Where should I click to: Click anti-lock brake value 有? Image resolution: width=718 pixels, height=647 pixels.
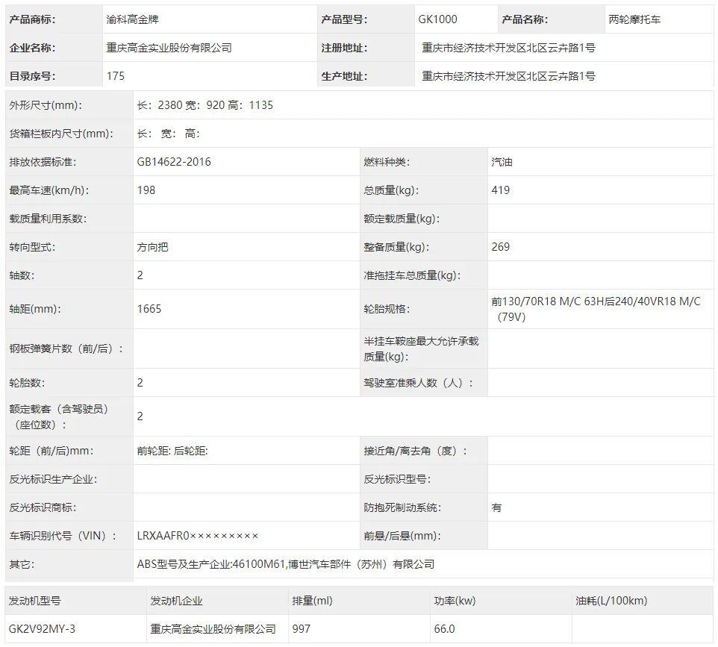tap(496, 507)
